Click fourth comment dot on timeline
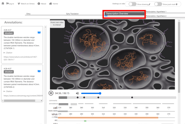Image resolution: width=185 pixels, height=124 pixels. click(132, 97)
